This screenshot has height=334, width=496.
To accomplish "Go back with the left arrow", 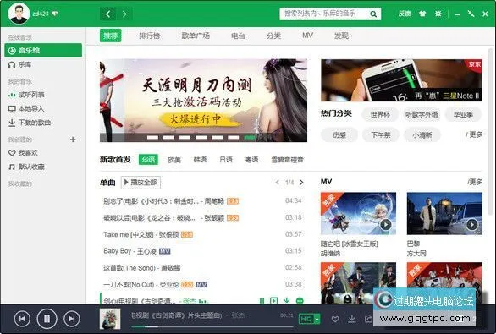I will pos(107,14).
